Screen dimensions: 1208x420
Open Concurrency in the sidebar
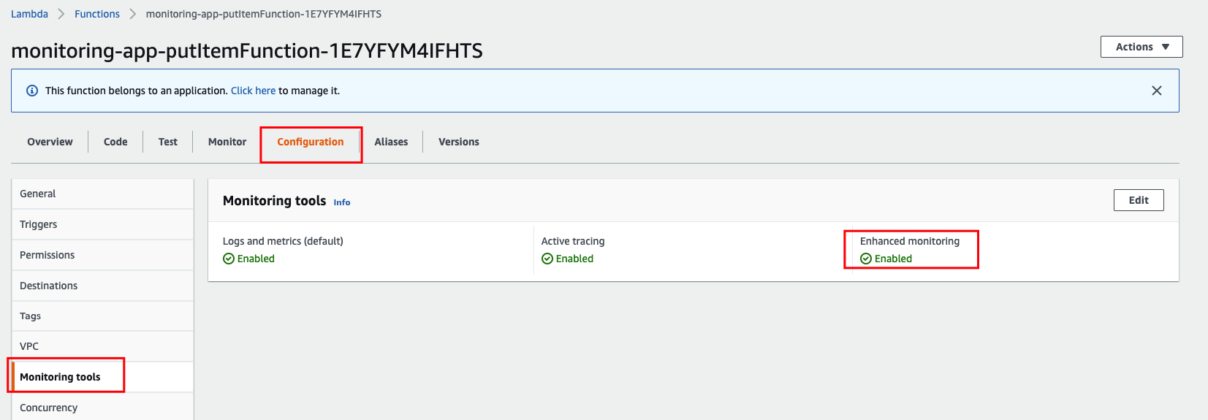tap(102, 407)
